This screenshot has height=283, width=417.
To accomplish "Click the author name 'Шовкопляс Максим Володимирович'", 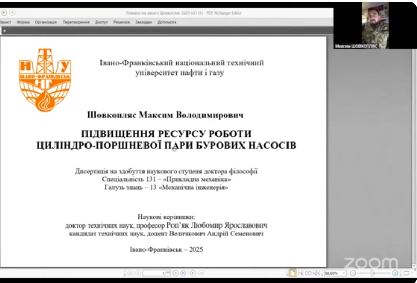I will 165,115.
